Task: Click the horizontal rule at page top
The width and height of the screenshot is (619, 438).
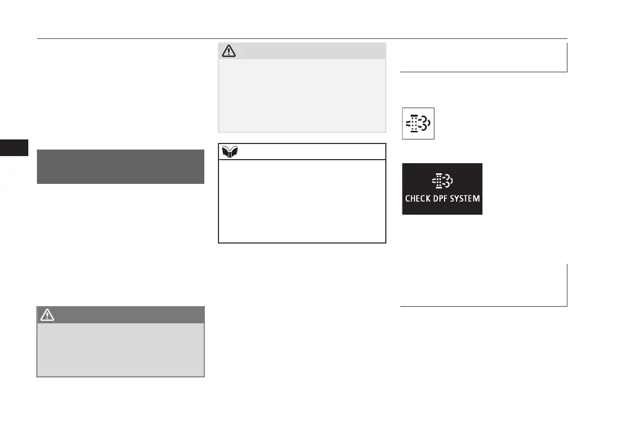Action: (302, 39)
